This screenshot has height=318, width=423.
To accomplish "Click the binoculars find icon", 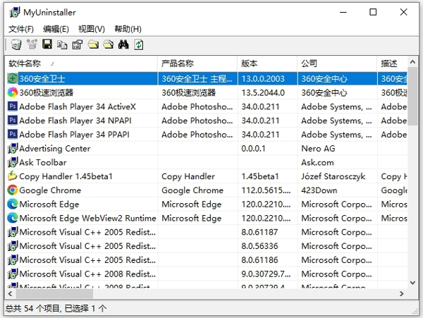I will click(x=123, y=45).
